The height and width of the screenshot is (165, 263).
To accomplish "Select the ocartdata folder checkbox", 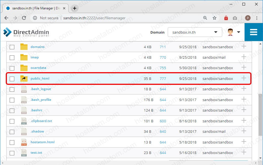I will click(12, 68).
